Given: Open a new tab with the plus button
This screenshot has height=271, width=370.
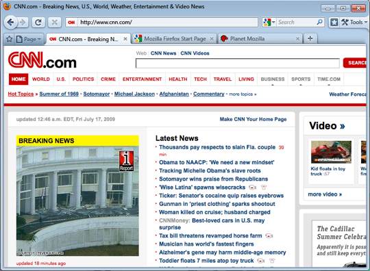Looking at the screenshot, I should pos(310,38).
